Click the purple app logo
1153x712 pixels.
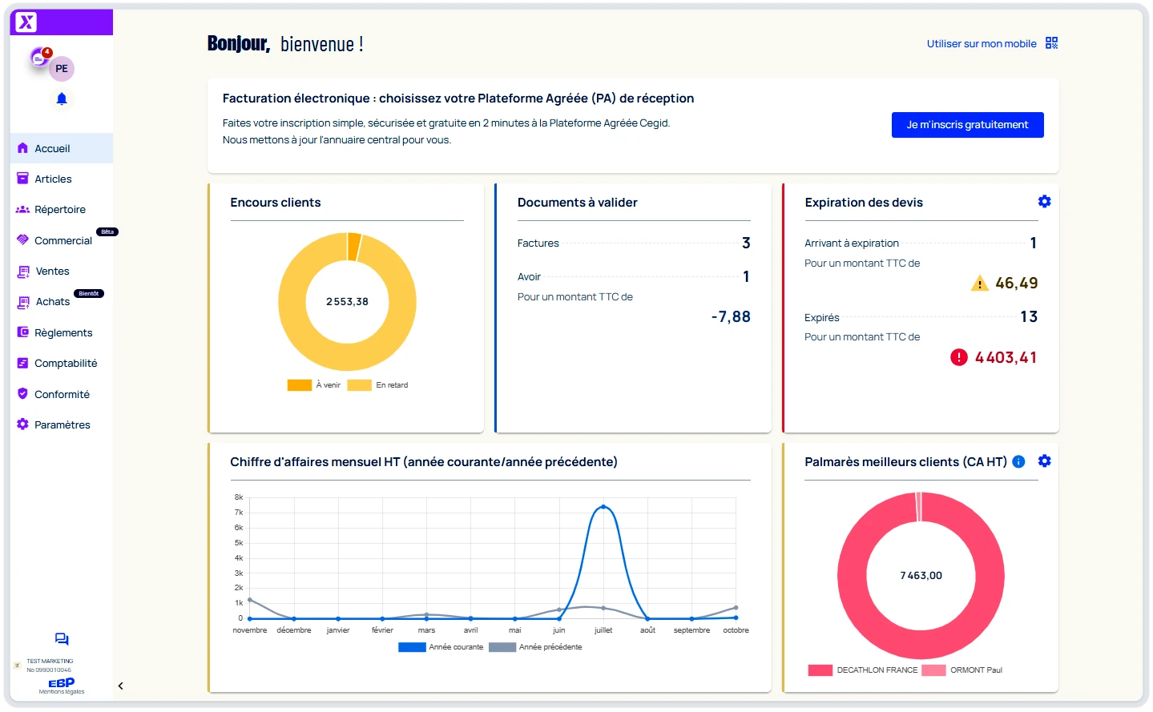coord(26,22)
